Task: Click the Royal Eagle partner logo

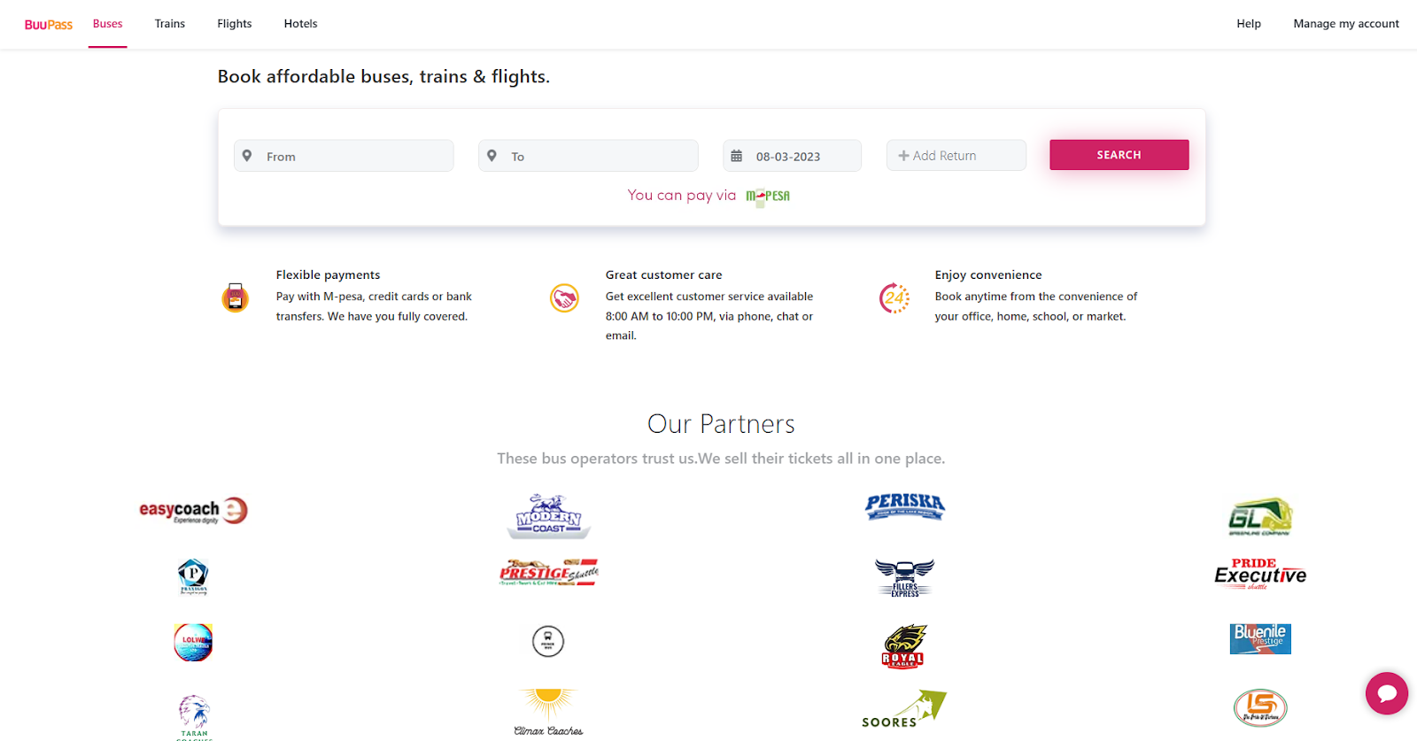Action: (x=903, y=646)
